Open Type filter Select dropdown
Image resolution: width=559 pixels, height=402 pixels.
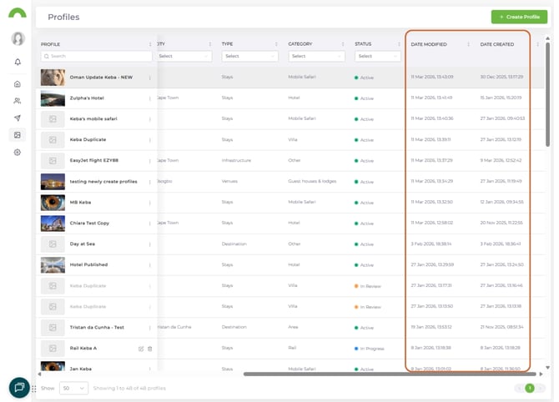[249, 56]
